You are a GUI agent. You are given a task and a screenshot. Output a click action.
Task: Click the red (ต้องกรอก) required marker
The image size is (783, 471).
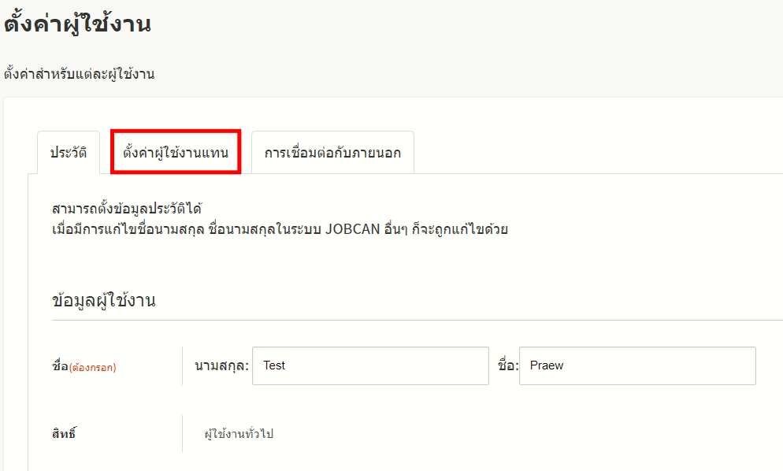pyautogui.click(x=93, y=367)
